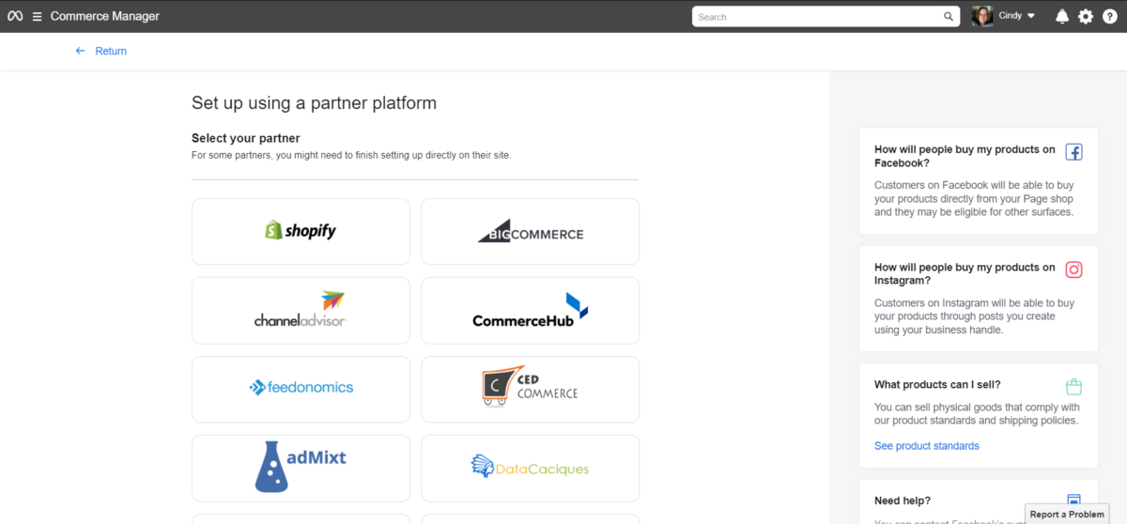Select Shopify as partner platform
Image resolution: width=1127 pixels, height=524 pixels.
click(301, 231)
